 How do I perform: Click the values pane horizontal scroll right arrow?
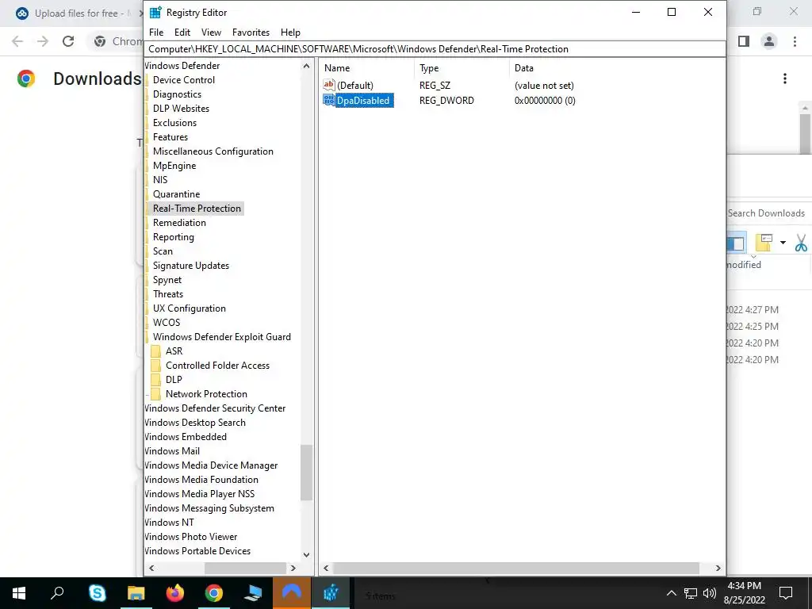click(718, 568)
